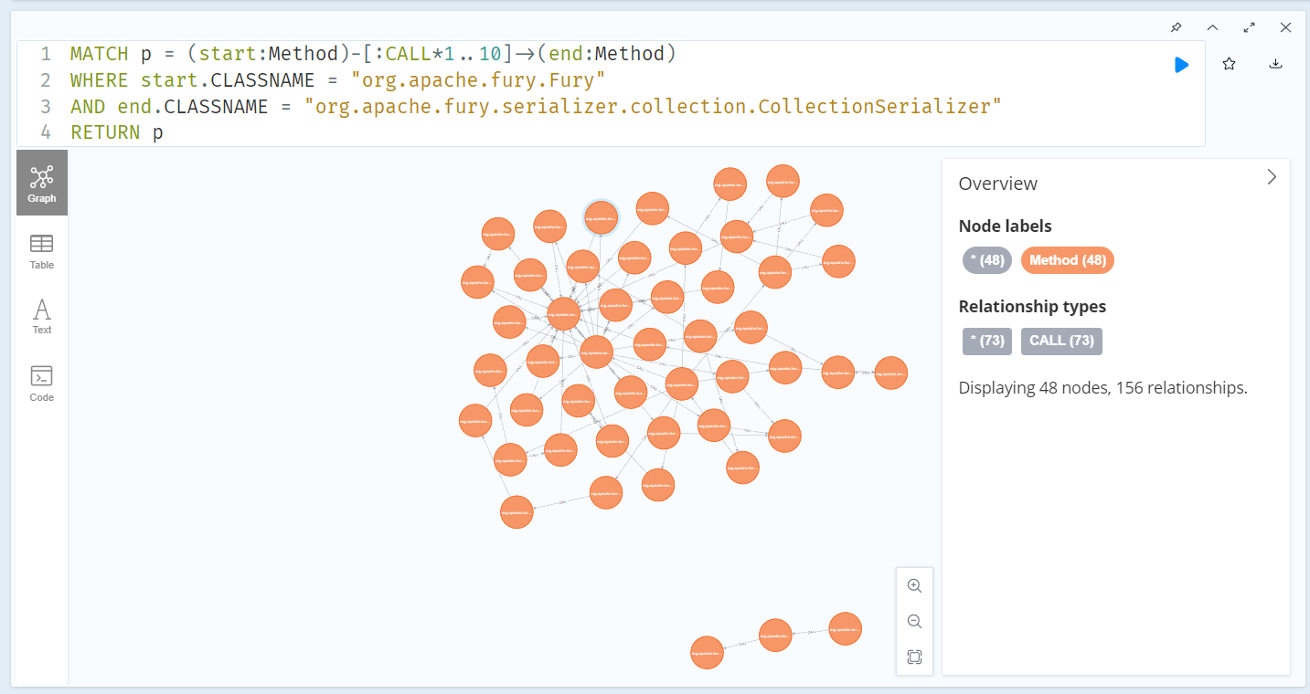Select the orange Method (48) label
The height and width of the screenshot is (694, 1310).
tap(1067, 260)
